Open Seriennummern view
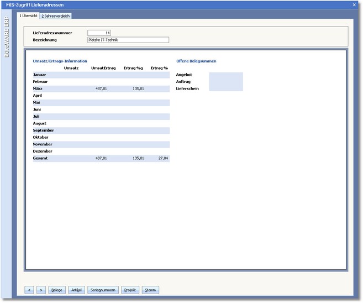363x303 pixels. click(103, 290)
